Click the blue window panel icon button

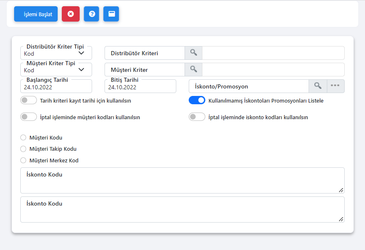(111, 14)
